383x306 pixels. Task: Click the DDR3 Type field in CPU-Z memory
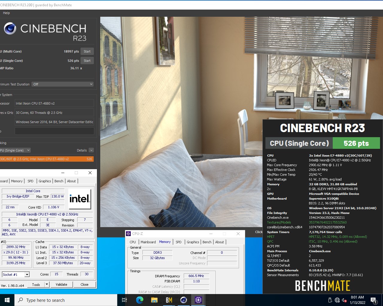click(157, 253)
